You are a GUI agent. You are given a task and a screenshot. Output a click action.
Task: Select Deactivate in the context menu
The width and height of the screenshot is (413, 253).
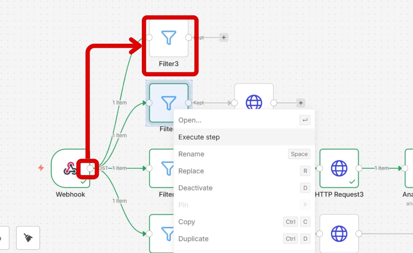(195, 188)
